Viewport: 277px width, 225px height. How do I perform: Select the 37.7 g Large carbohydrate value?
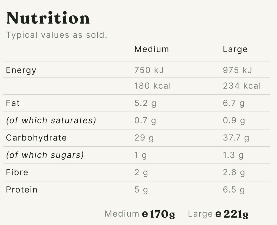pyautogui.click(x=236, y=138)
